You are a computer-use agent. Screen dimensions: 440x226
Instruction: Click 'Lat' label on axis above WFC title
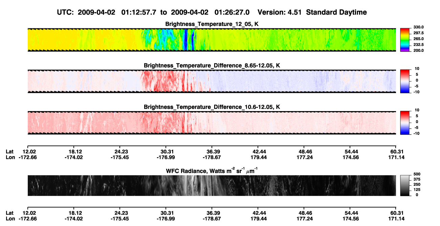(x=10, y=152)
